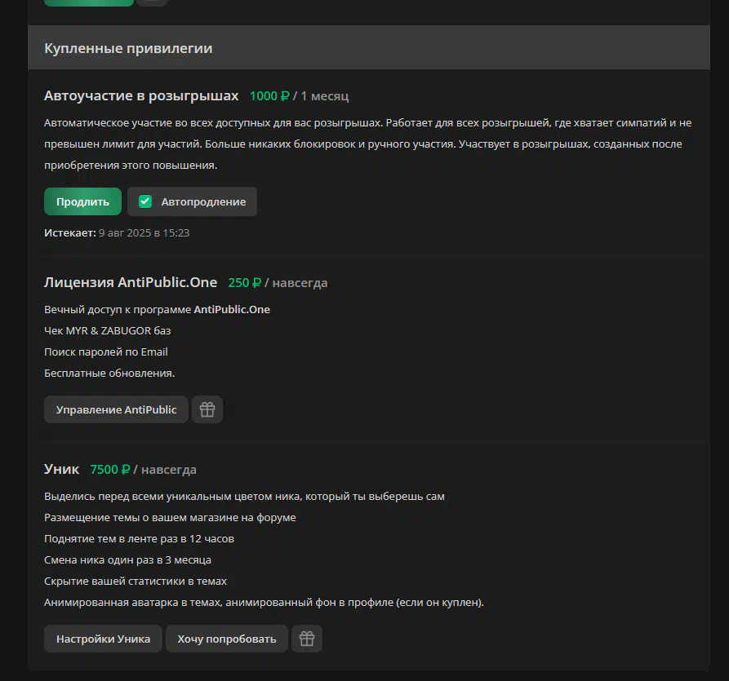Open Управление AntiPublic
This screenshot has height=681, width=729.
point(116,409)
